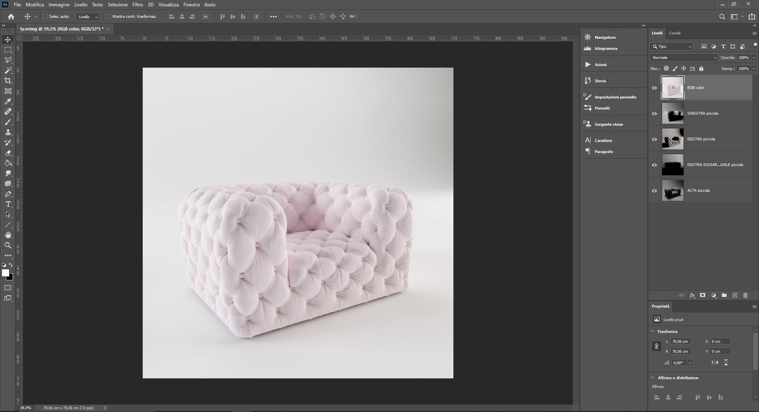Create a new layer

(x=735, y=295)
